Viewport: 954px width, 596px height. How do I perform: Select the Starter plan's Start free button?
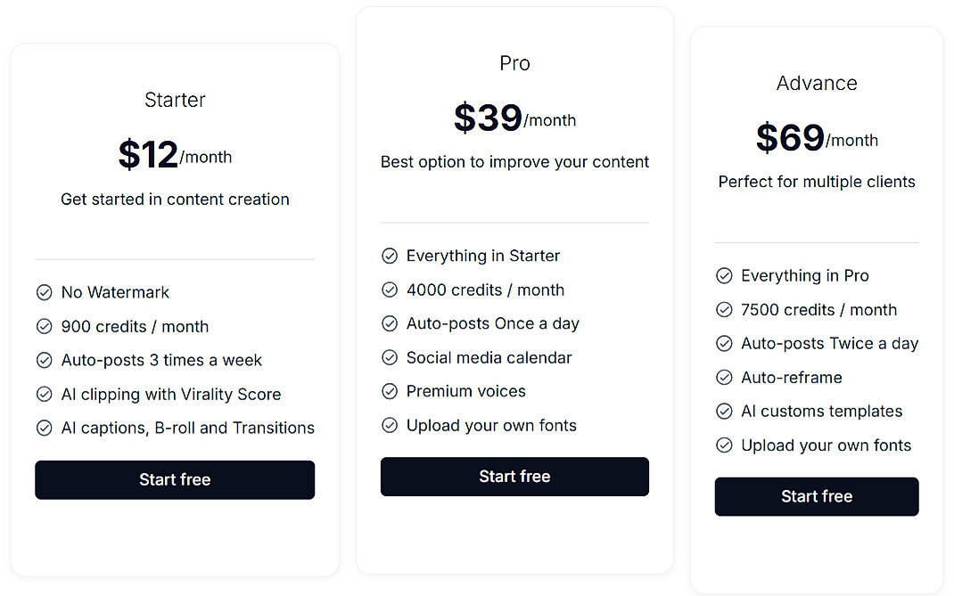click(x=174, y=479)
